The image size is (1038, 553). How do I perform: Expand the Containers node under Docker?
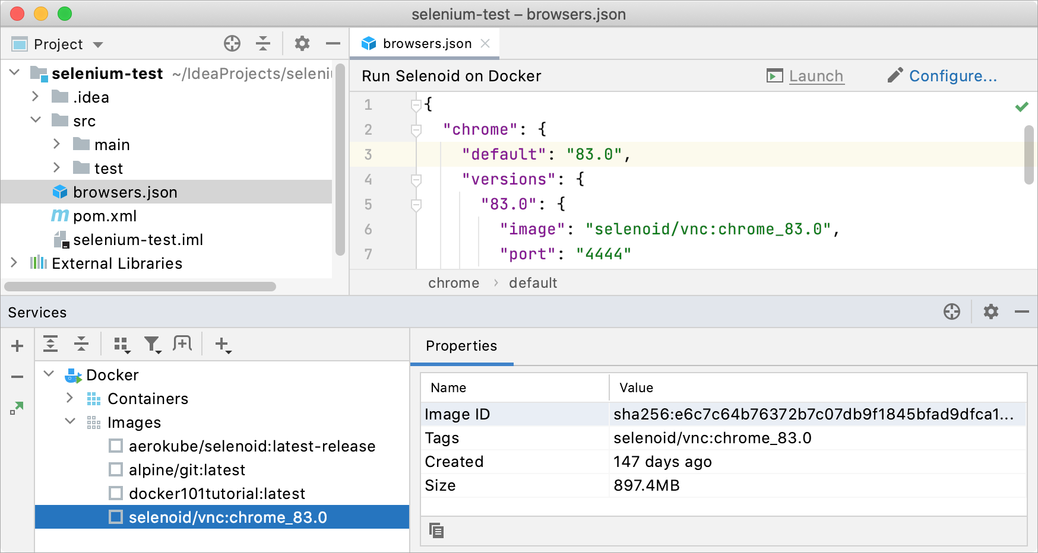(x=69, y=398)
